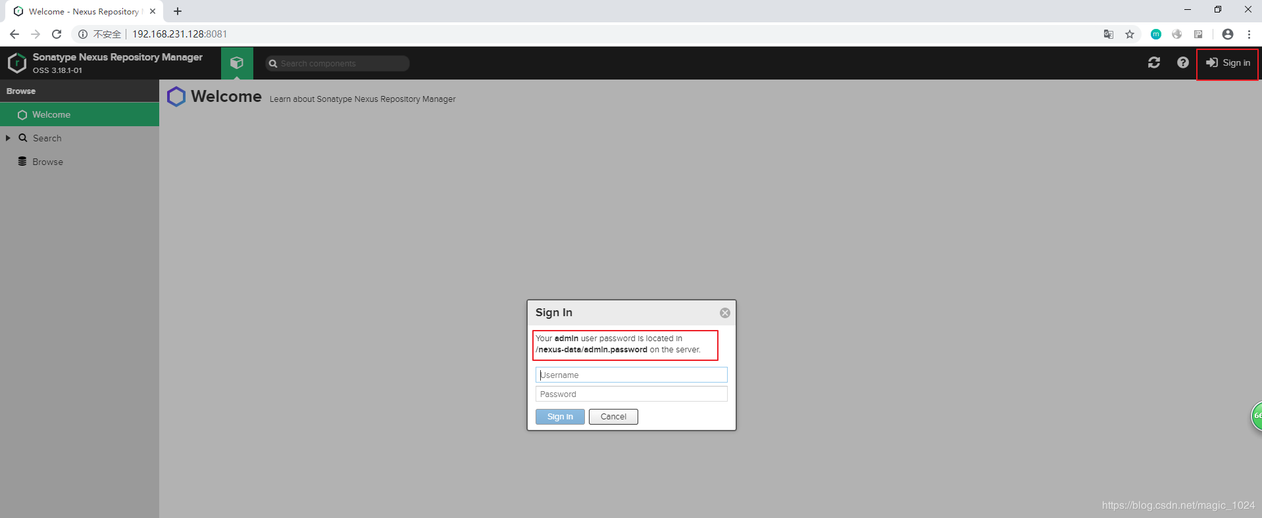Click the browser forward arrow
1262x518 pixels.
(36, 34)
